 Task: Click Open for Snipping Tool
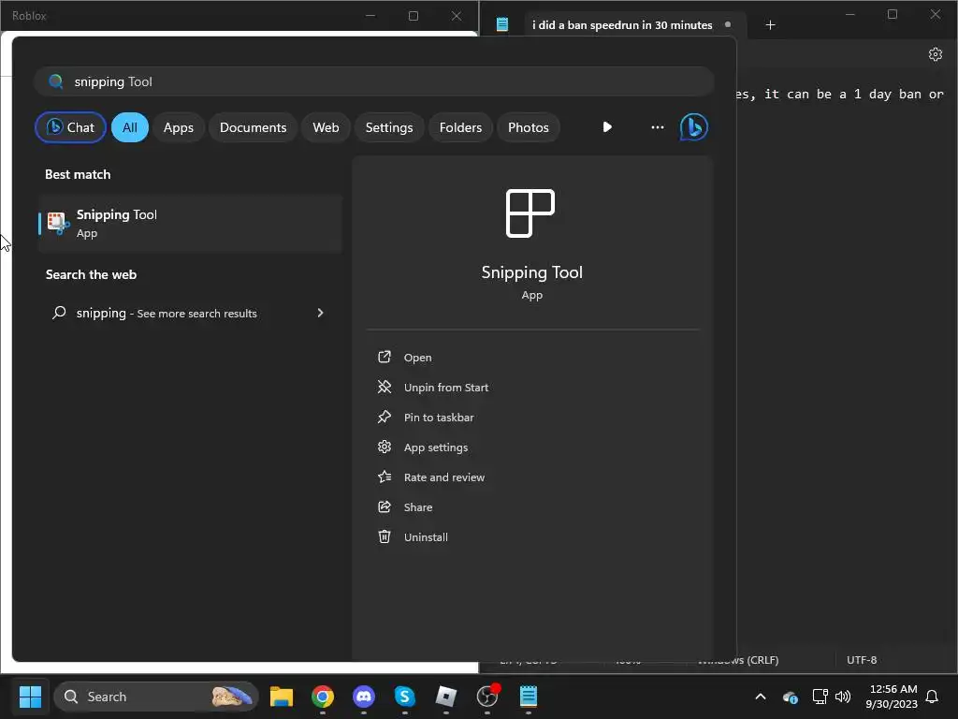[417, 358]
